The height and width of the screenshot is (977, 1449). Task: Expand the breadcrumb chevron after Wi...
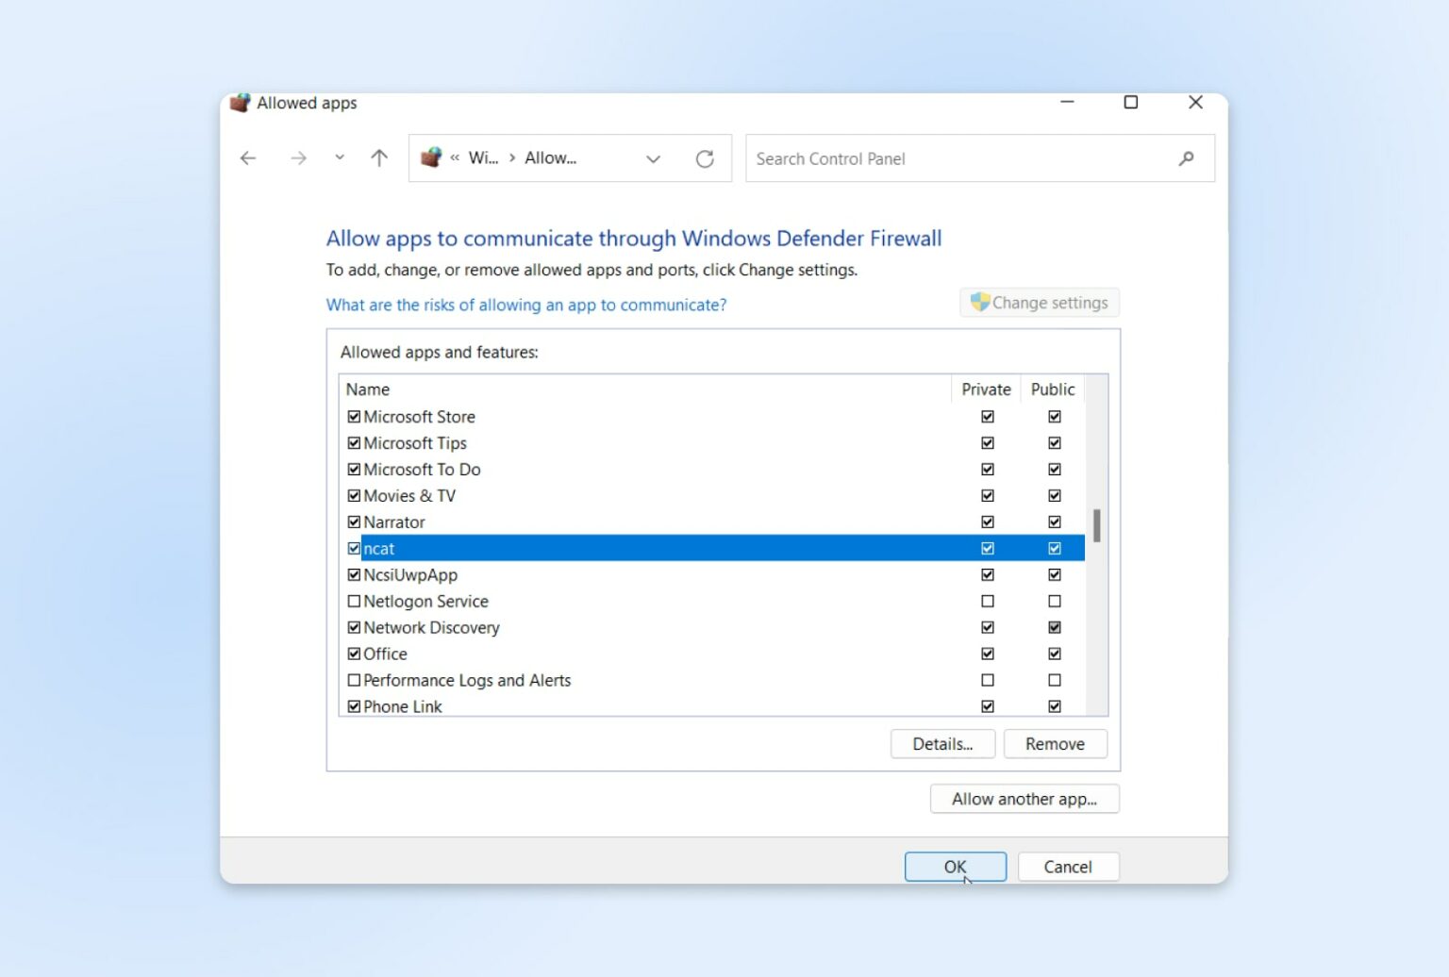512,157
